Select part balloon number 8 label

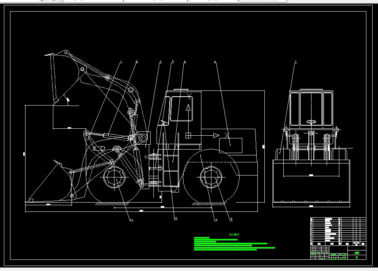[231, 219]
